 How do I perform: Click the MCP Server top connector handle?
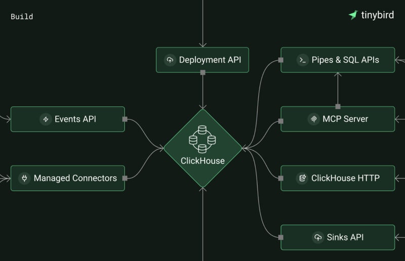pyautogui.click(x=338, y=106)
